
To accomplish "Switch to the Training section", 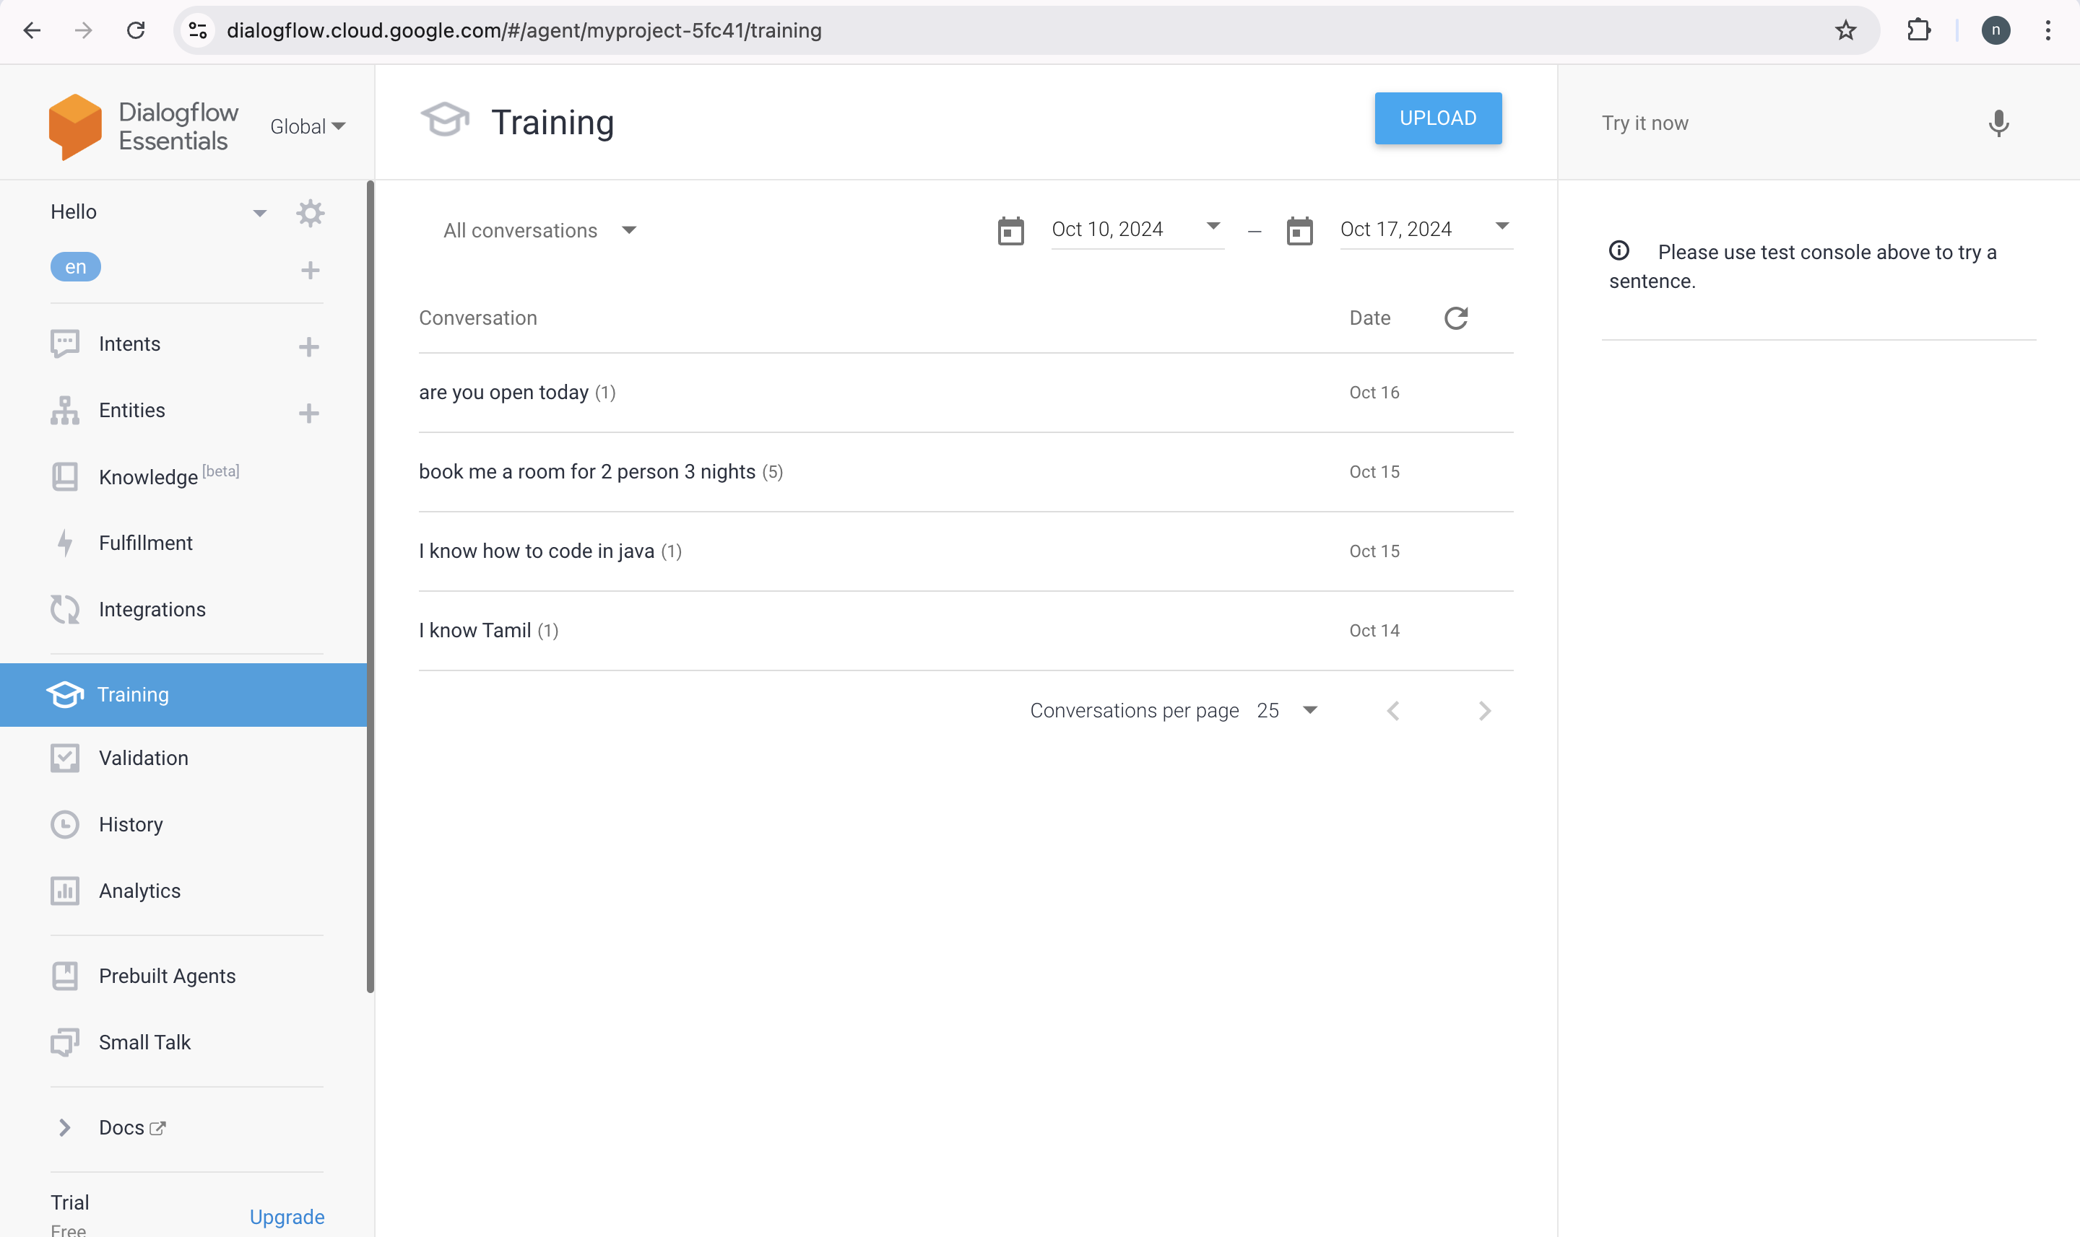I will (x=134, y=694).
